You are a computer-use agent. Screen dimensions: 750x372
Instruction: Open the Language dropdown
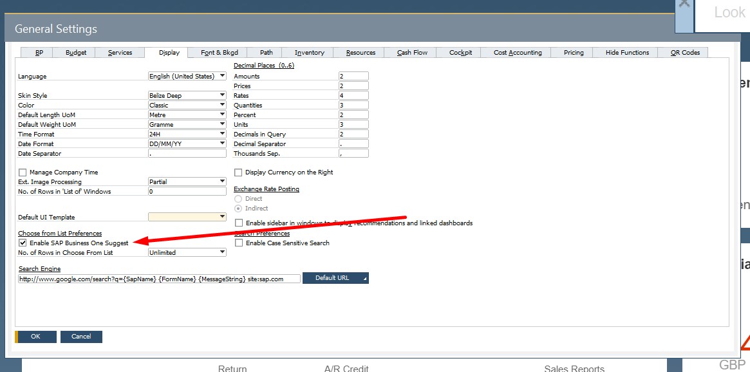(x=221, y=75)
